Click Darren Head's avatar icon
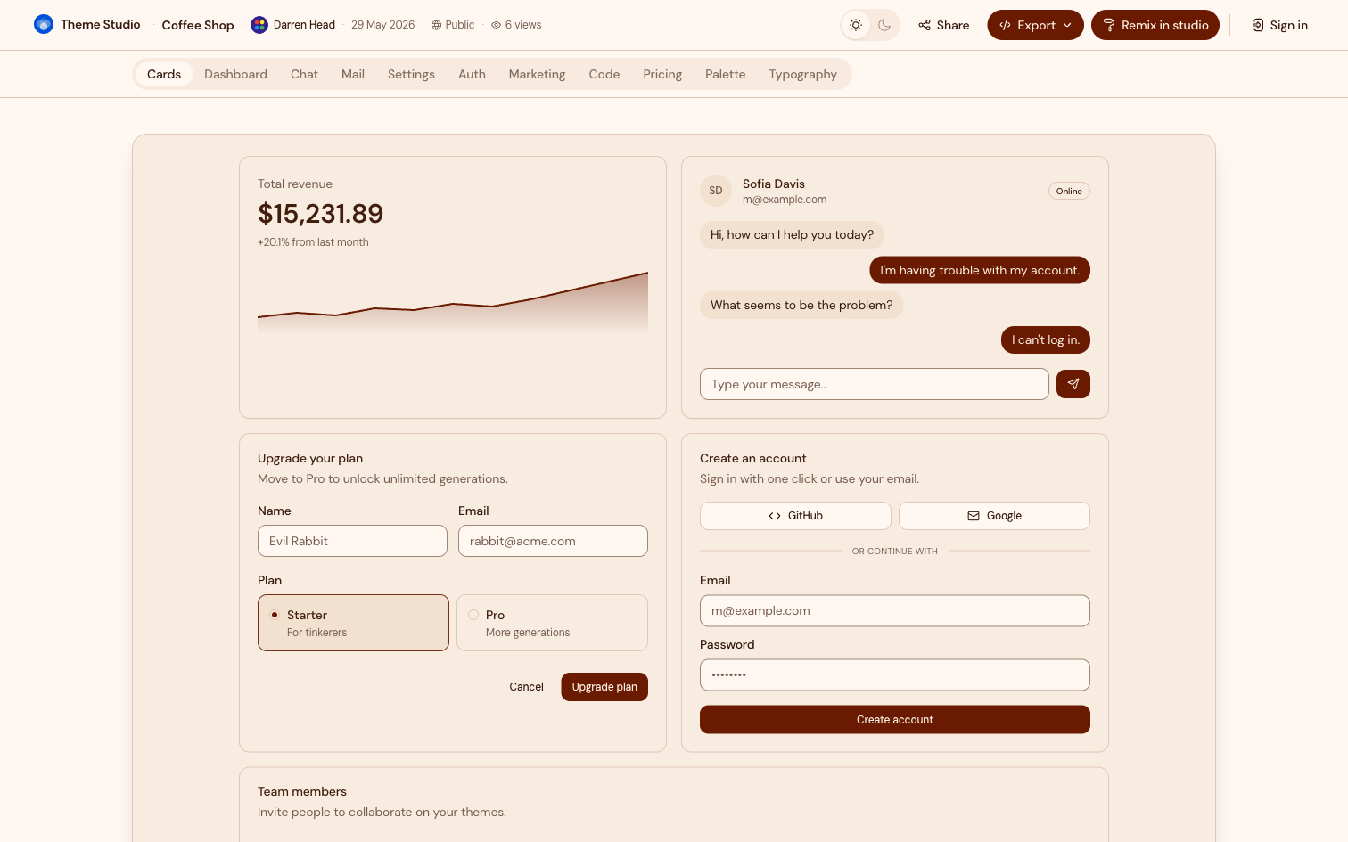Viewport: 1348px width, 842px height. coord(259,25)
